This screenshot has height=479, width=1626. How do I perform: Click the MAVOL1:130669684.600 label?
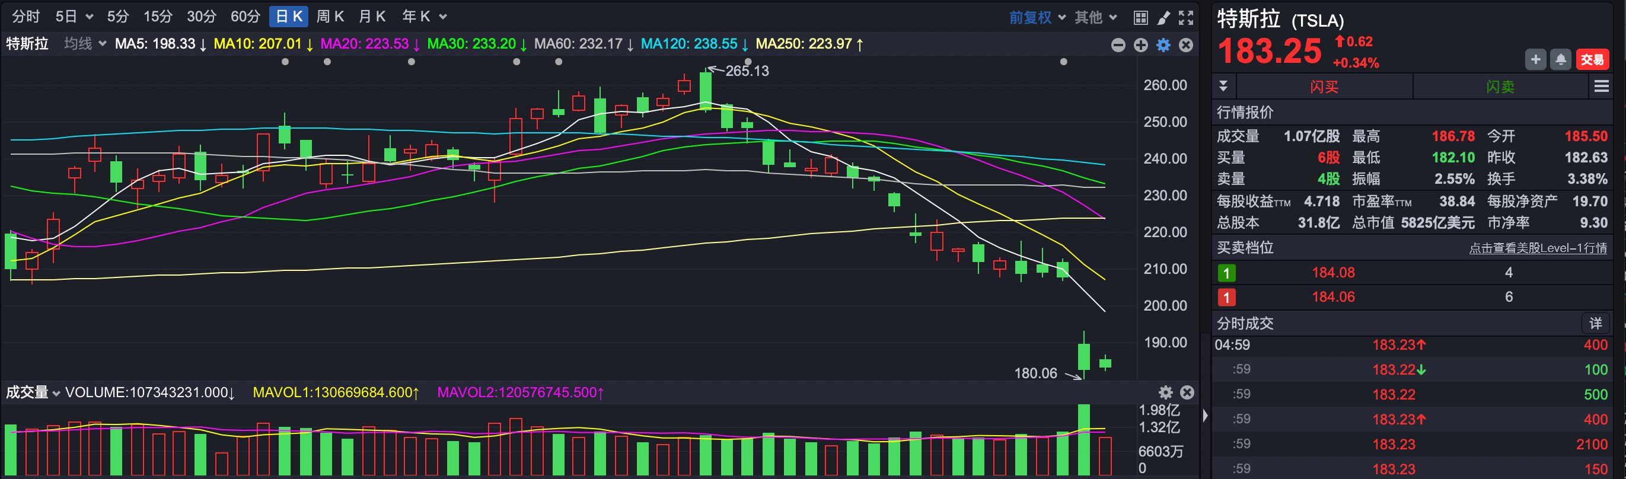(x=336, y=392)
